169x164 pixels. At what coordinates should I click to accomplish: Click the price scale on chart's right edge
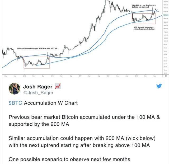[165, 39]
